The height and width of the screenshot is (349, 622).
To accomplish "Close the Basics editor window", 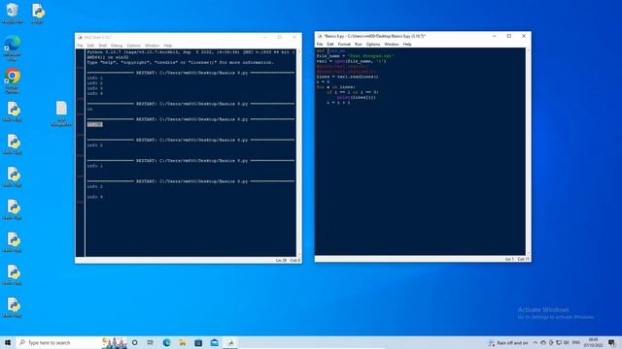I will 524,36.
